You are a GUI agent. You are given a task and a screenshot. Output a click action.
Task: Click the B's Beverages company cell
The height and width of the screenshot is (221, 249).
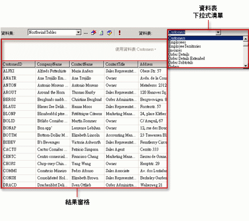coord(53,142)
